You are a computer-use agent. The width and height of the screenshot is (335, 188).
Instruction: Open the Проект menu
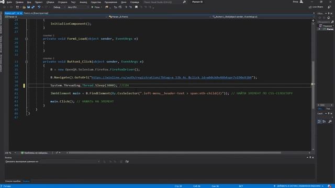pos(39,2)
